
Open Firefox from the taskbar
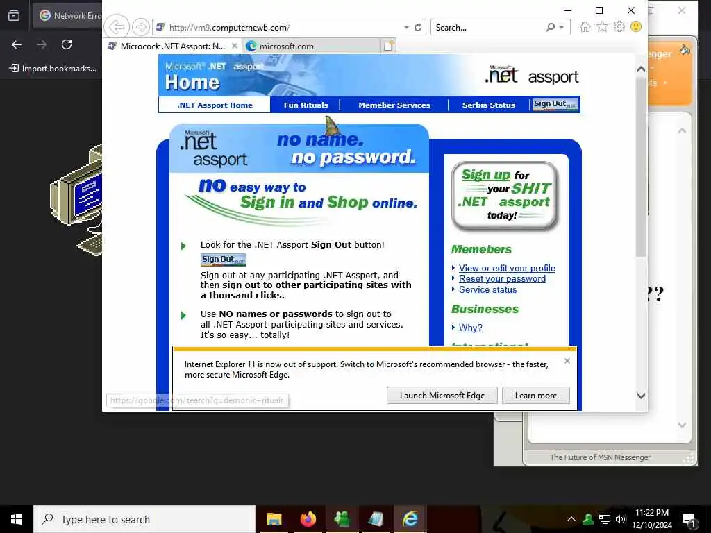point(308,519)
